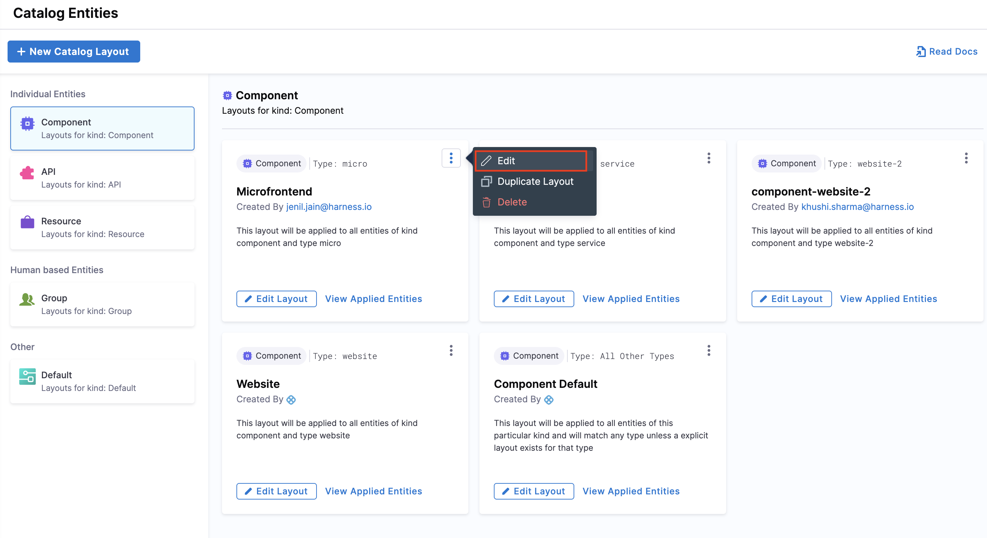Click the trash icon beside Delete

pyautogui.click(x=486, y=202)
